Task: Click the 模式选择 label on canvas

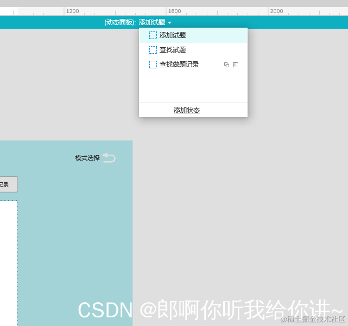Action: point(87,158)
